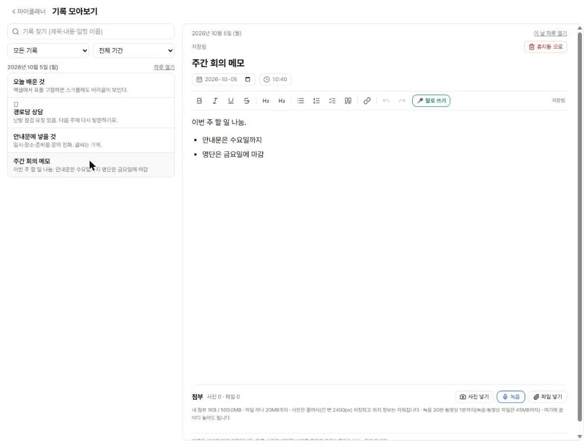Screen dimensions: 588x445
Task: Set Heading 2 style with the H2 icon
Action: pyautogui.click(x=266, y=100)
